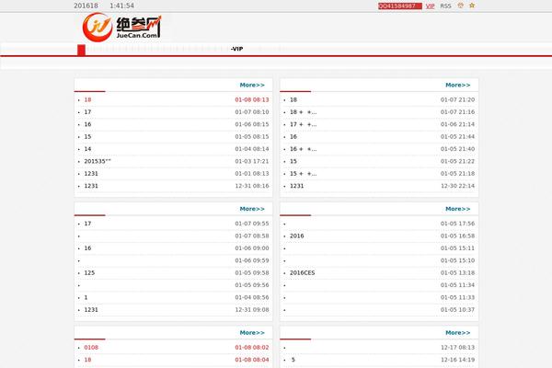552x368 pixels.
Task: Click the icon right of RSS
Action: (460, 6)
